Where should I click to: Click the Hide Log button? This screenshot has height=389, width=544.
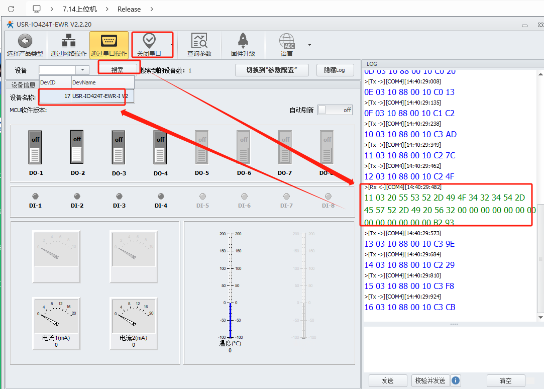point(335,70)
